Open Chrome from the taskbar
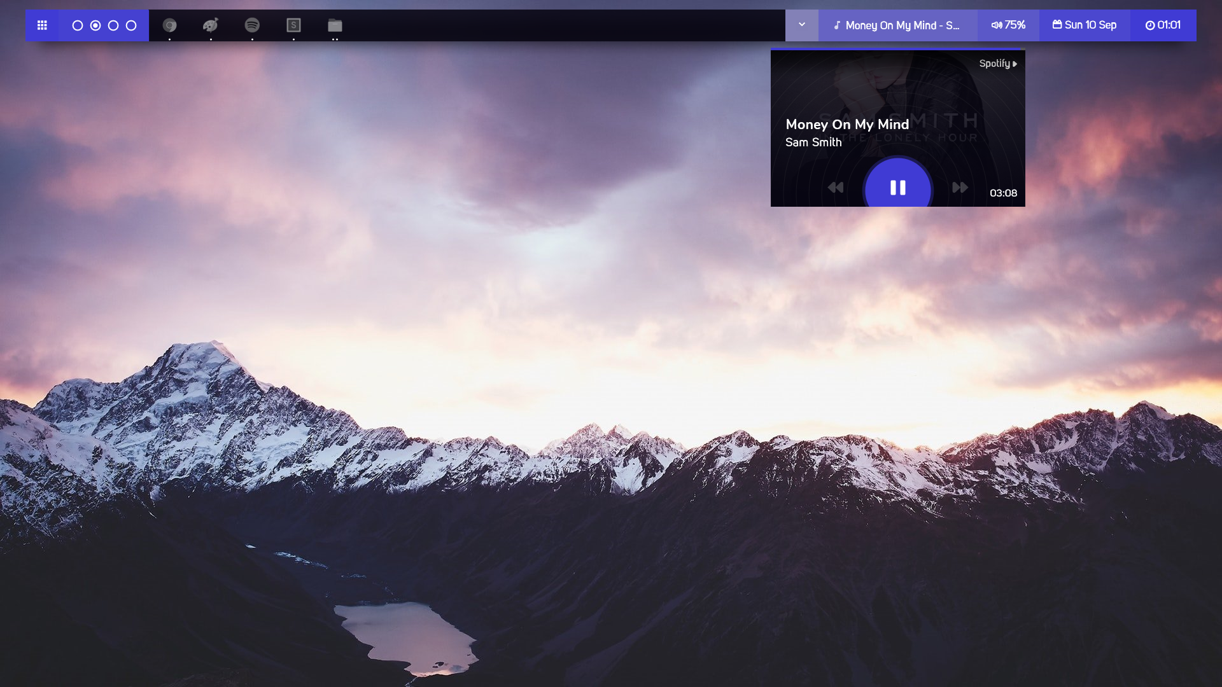This screenshot has height=687, width=1222. (x=169, y=25)
